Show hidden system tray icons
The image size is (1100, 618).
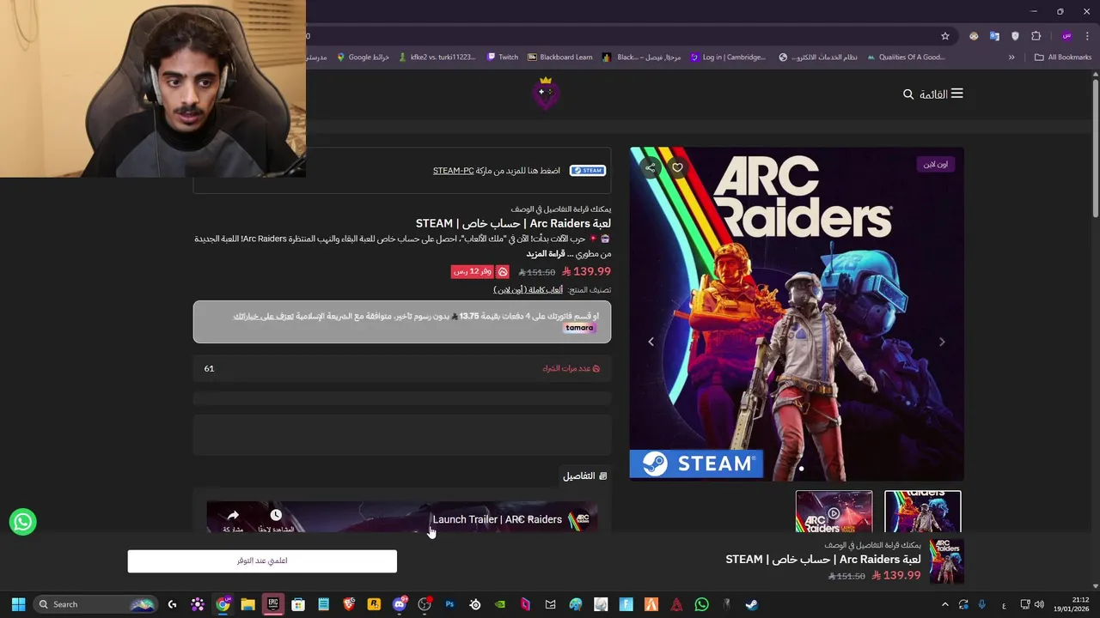(x=944, y=604)
